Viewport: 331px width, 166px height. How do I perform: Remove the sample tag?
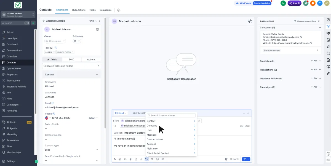pyautogui.click(x=54, y=52)
